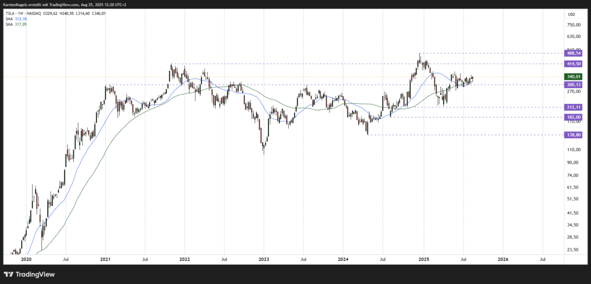Click the green 340,01 current price label

573,77
